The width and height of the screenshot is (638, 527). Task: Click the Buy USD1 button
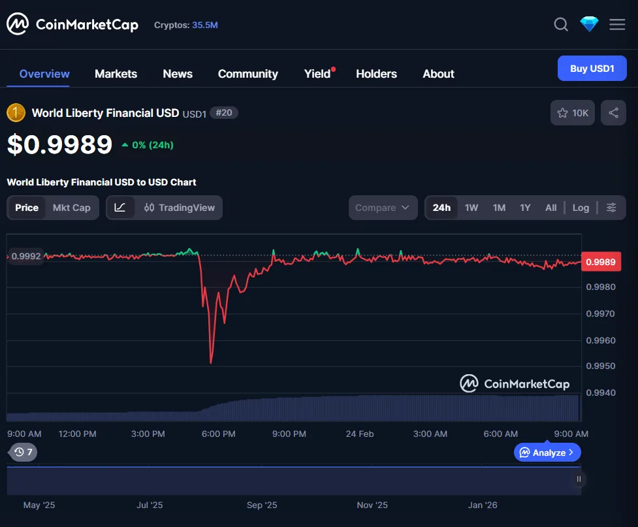pos(592,68)
